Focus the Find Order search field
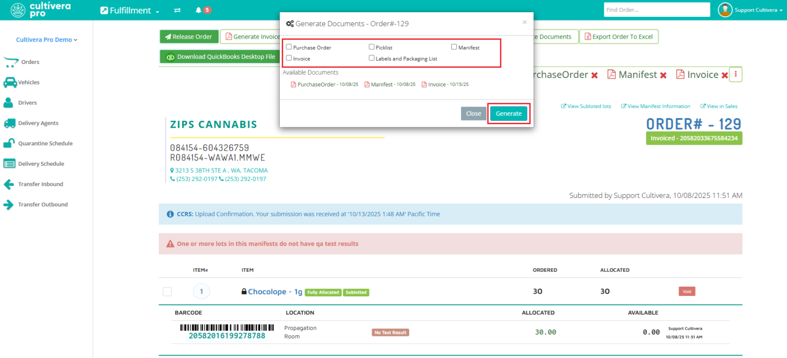This screenshot has width=787, height=358. pyautogui.click(x=657, y=10)
